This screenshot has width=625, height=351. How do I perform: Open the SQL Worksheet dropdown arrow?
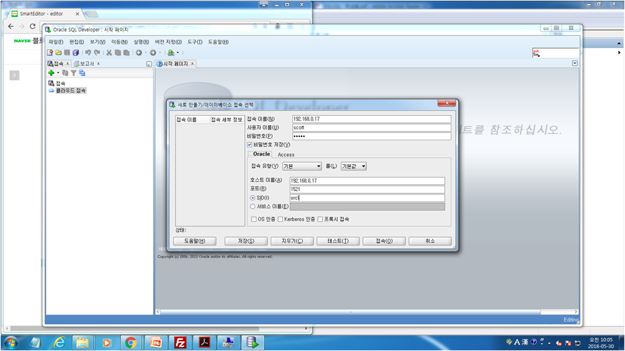coord(178,53)
